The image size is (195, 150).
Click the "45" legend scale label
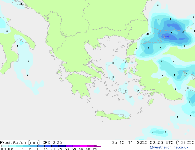pyautogui.click(x=88, y=149)
